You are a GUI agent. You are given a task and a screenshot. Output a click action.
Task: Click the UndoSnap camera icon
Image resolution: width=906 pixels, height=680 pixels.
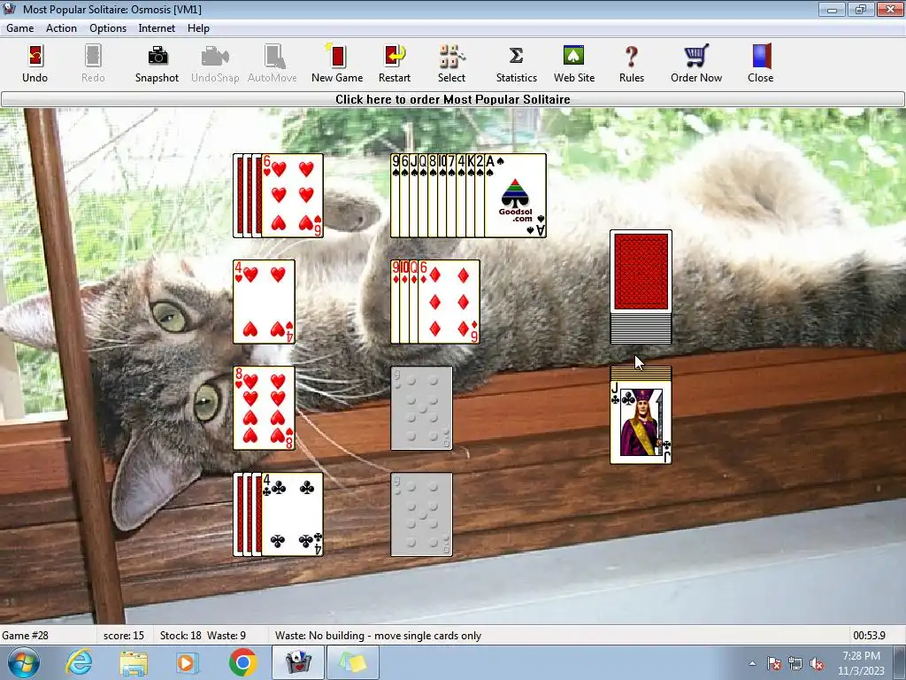tap(215, 64)
